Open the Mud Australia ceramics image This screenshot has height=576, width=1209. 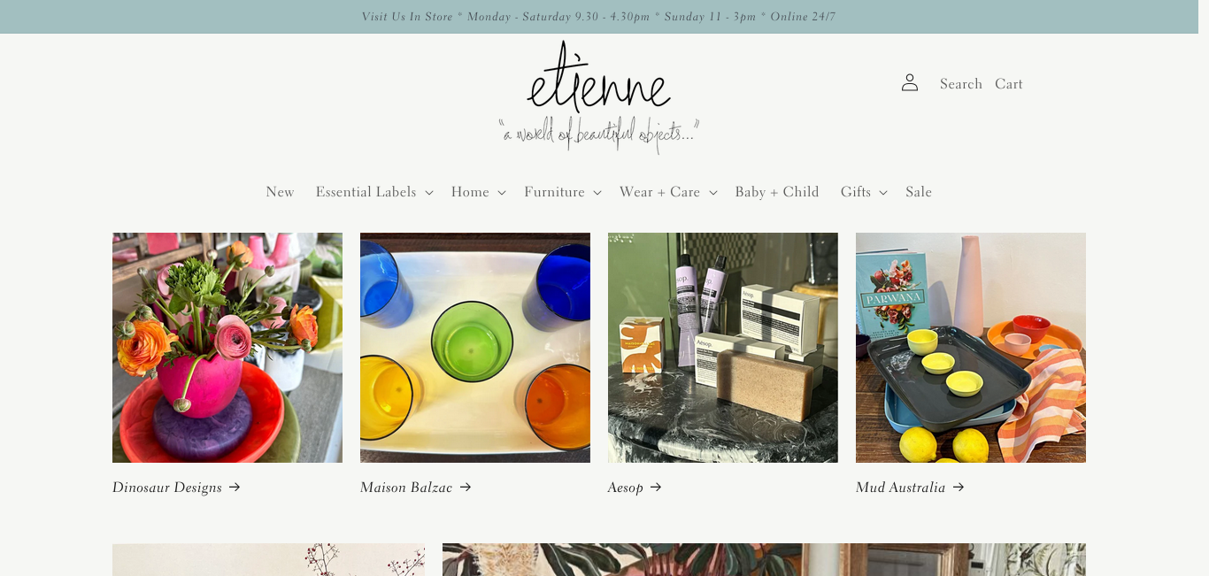pos(971,348)
